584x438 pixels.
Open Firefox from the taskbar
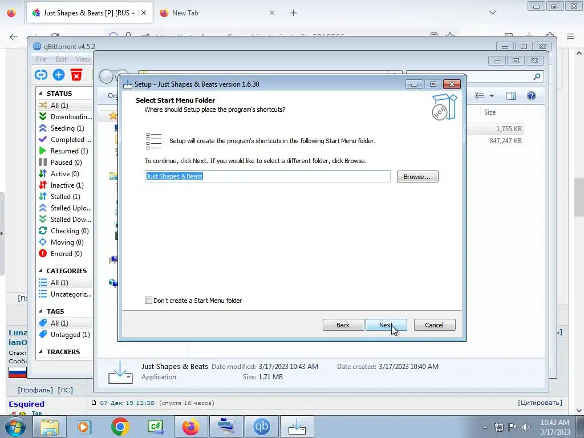[x=190, y=427]
